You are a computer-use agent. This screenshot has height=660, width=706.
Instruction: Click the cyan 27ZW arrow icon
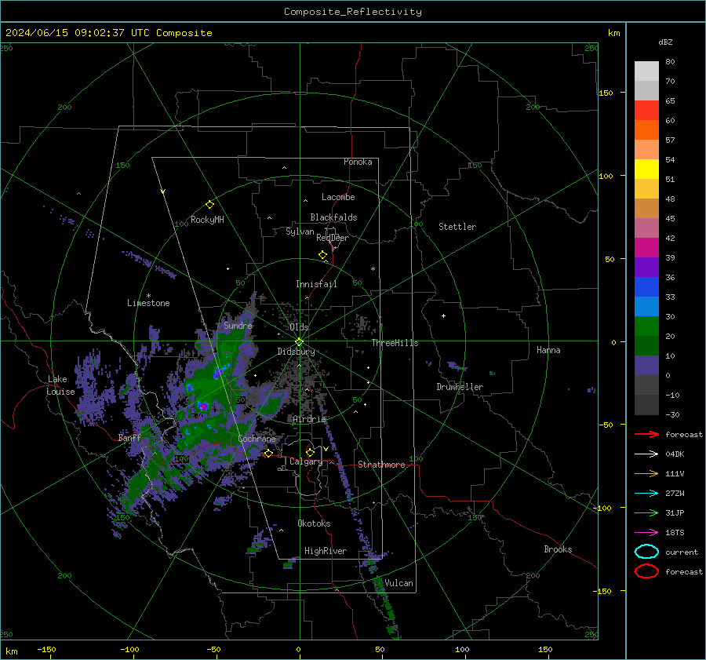click(x=646, y=494)
